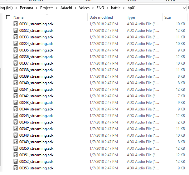Select the 00340_streaming.adx file icon
Viewport: 189px width, 175px height.
[16, 83]
